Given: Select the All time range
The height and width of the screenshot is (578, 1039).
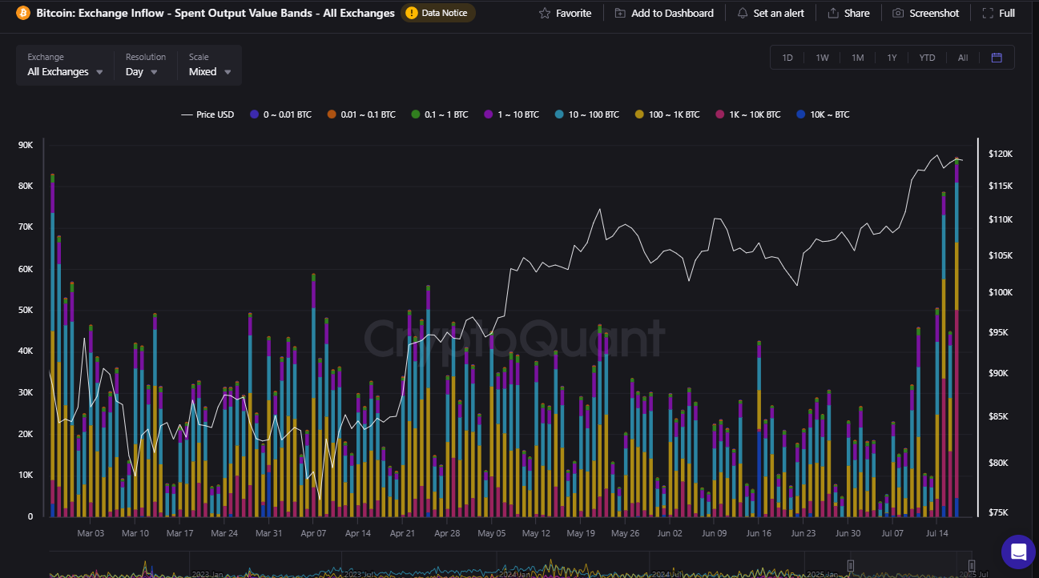Looking at the screenshot, I should (x=963, y=58).
